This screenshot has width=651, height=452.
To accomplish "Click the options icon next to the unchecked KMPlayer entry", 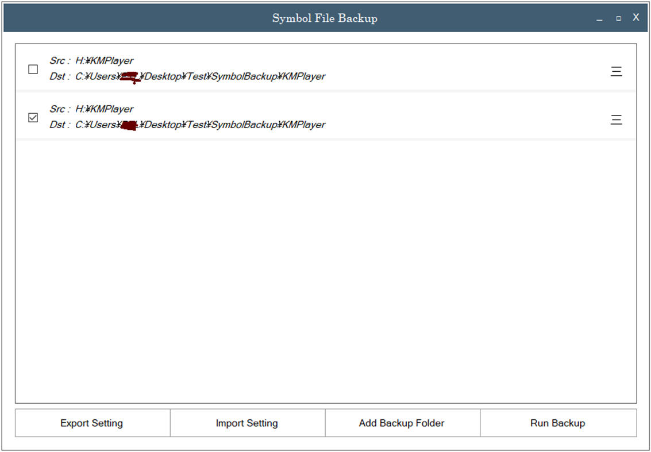I will click(616, 71).
